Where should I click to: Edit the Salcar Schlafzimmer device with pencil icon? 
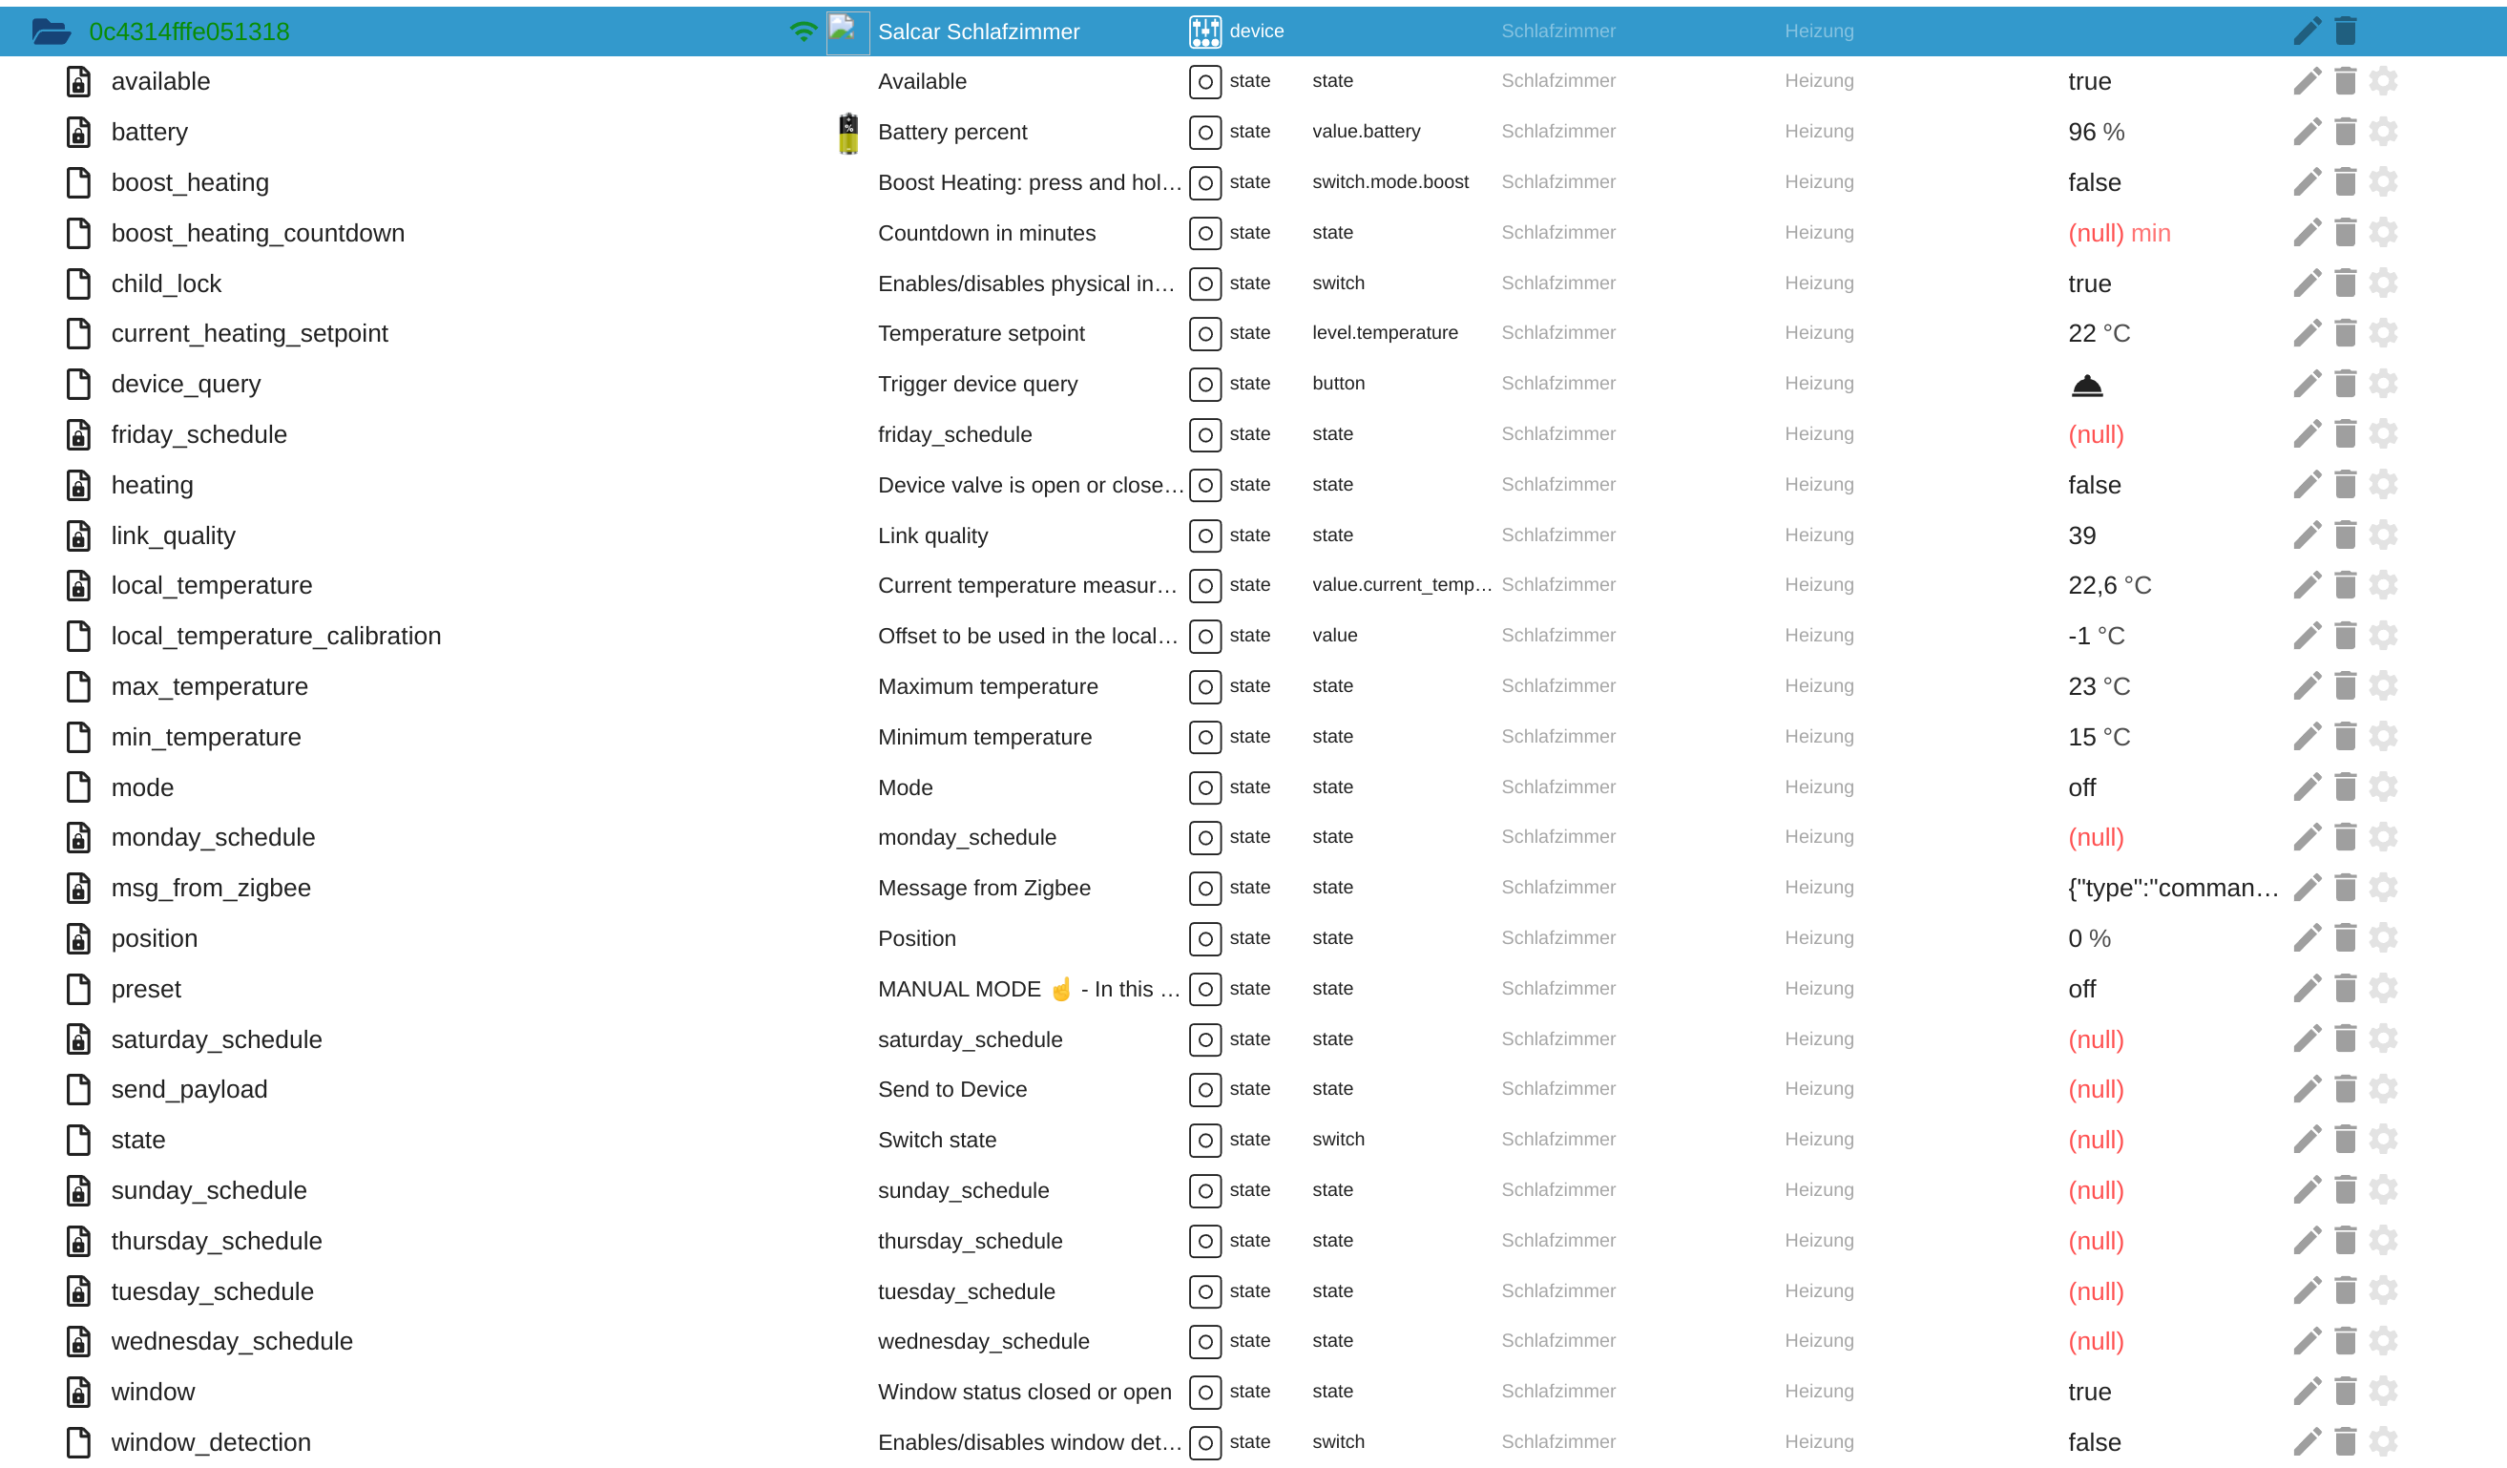coord(2306,31)
